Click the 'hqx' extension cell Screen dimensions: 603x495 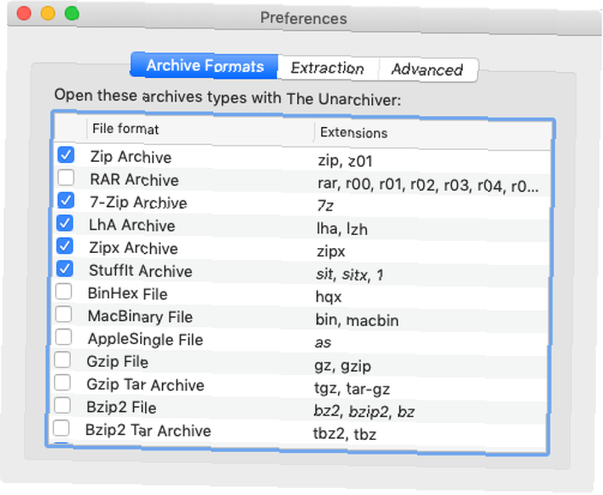pos(329,297)
